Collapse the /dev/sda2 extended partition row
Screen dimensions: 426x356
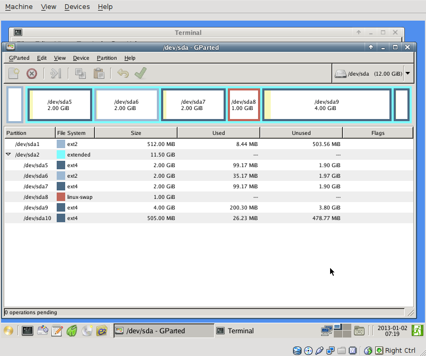click(x=8, y=154)
